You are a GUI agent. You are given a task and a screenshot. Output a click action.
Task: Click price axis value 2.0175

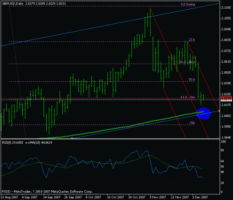[x=226, y=105]
